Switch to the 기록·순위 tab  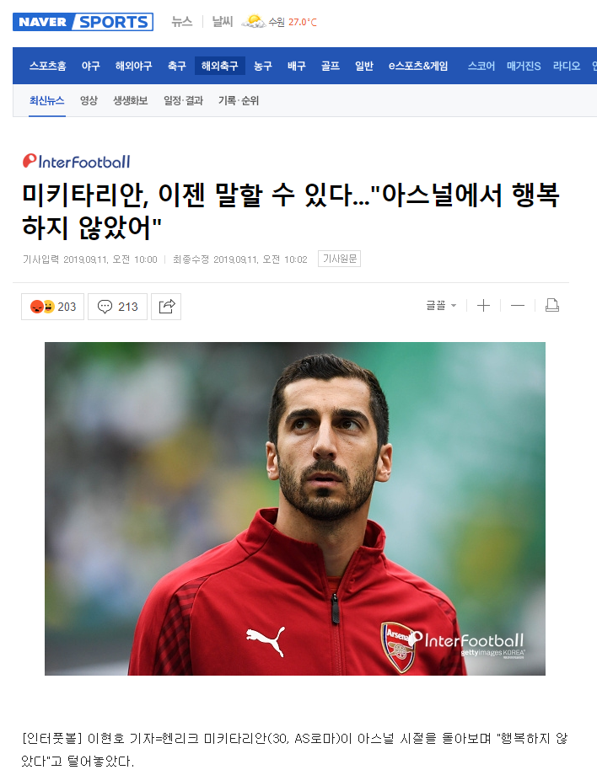239,100
